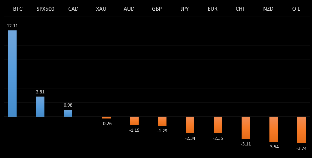Image resolution: width=312 pixels, height=158 pixels.
Task: Click the BTC column label
Action: pyautogui.click(x=18, y=9)
